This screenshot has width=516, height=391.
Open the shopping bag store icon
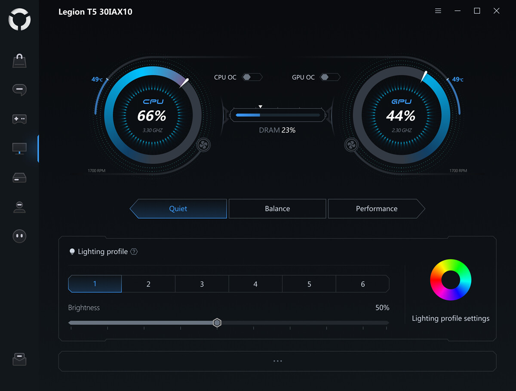(x=19, y=61)
